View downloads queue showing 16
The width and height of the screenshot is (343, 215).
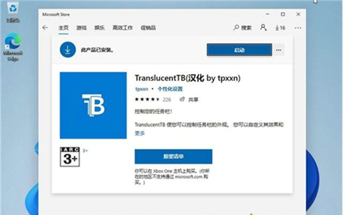pos(280,28)
